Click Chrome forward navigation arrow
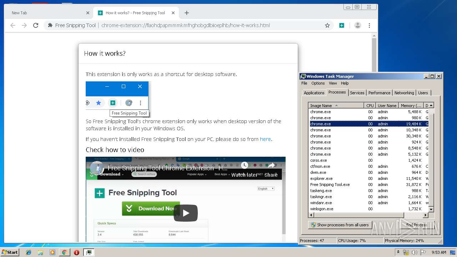This screenshot has height=257, width=457. [24, 25]
